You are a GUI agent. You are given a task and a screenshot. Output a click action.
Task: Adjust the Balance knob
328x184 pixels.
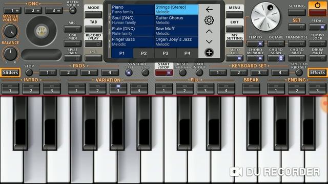pyautogui.click(x=10, y=54)
